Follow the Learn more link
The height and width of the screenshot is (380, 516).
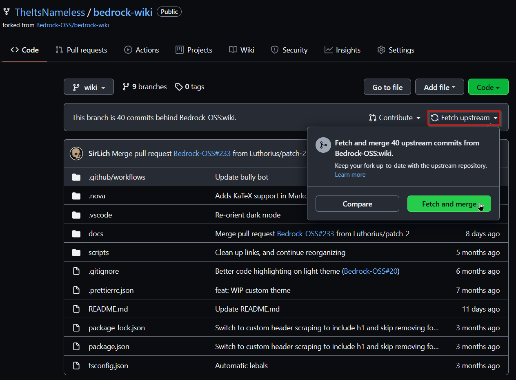pyautogui.click(x=350, y=175)
